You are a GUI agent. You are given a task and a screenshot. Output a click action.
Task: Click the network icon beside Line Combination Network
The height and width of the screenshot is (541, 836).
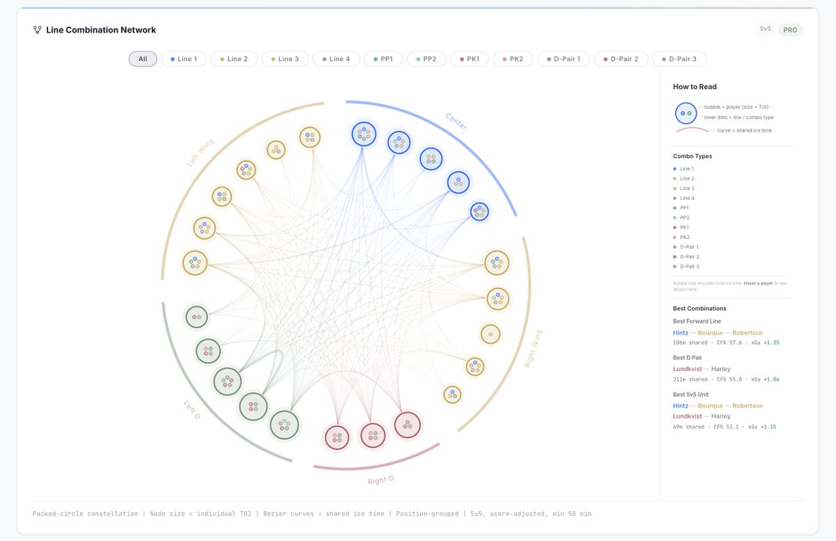37,30
